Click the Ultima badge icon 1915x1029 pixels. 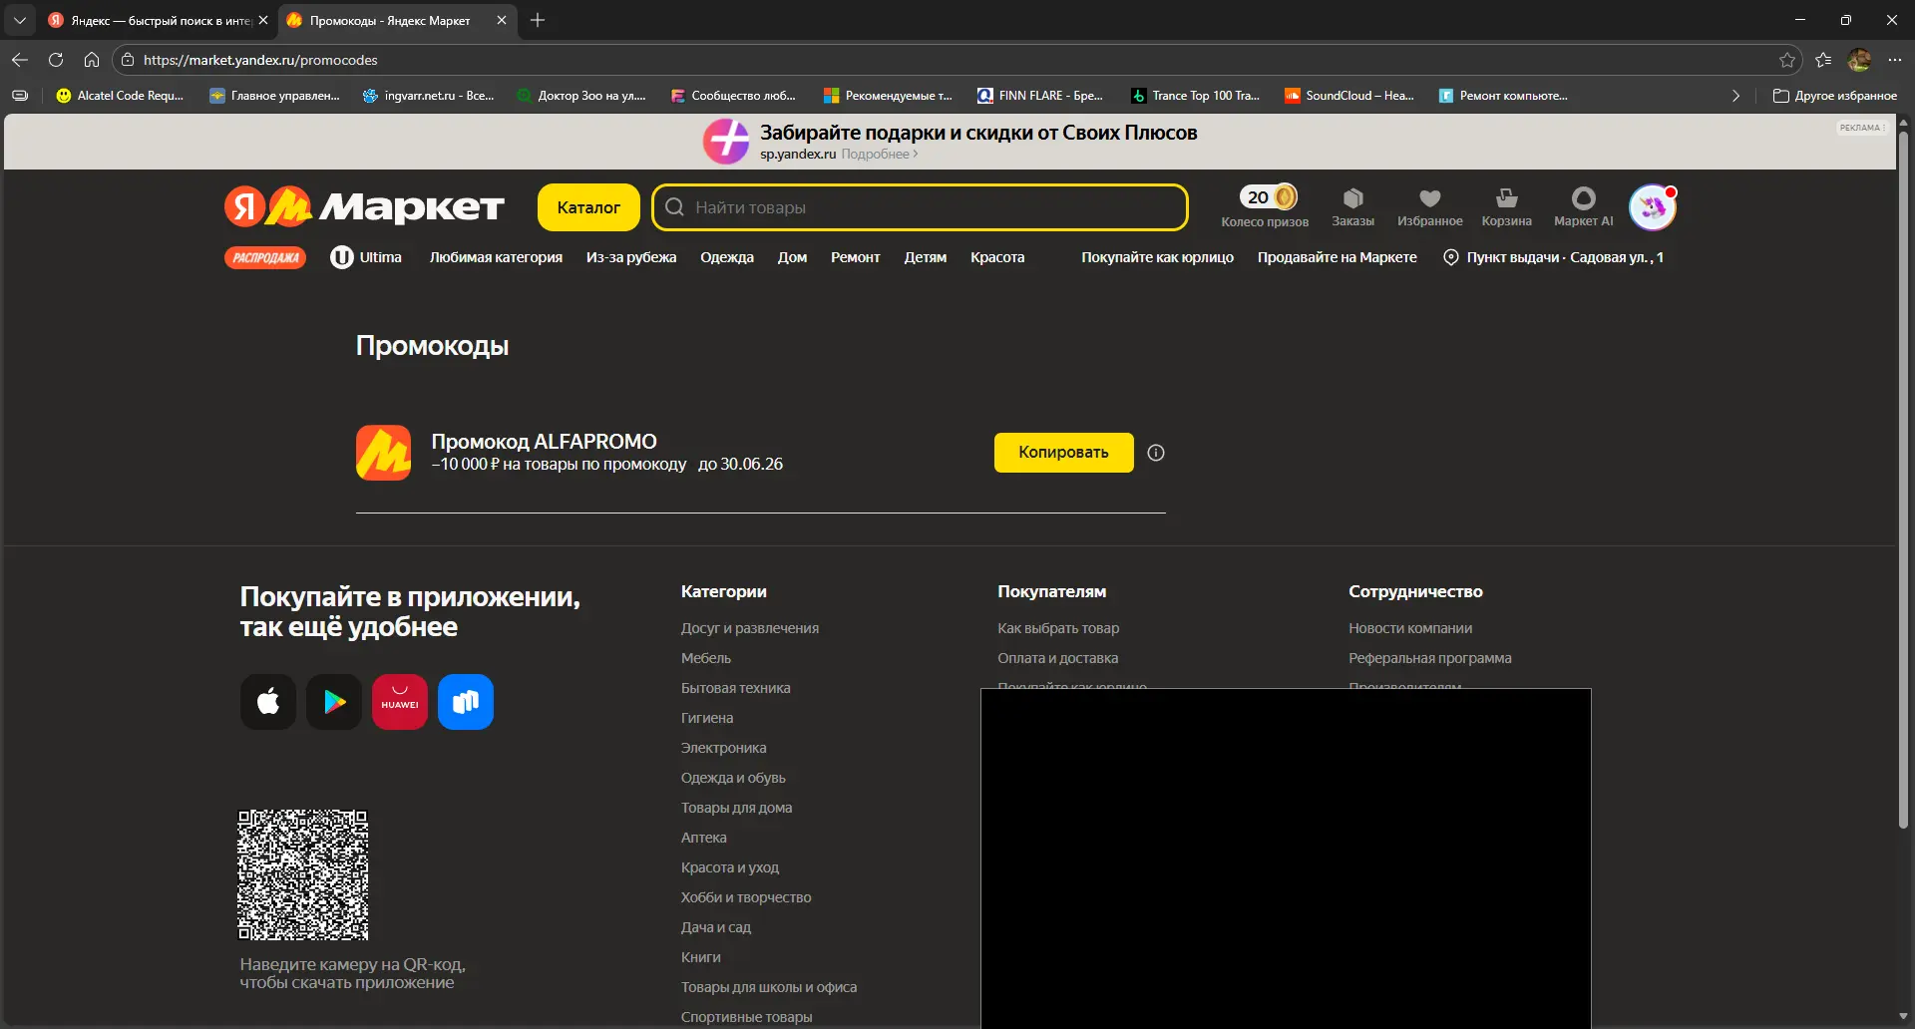342,257
